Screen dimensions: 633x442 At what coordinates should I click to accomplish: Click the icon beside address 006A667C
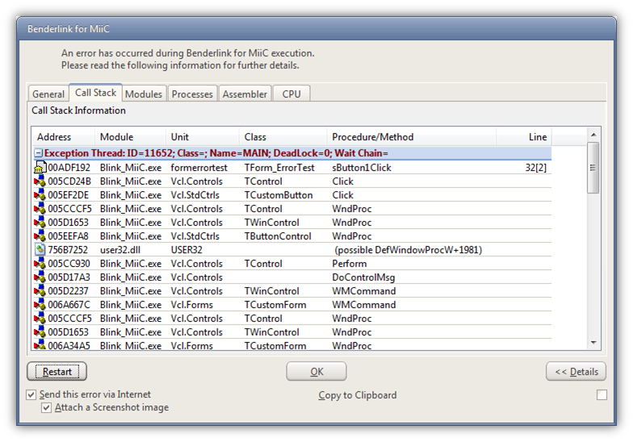tap(40, 305)
